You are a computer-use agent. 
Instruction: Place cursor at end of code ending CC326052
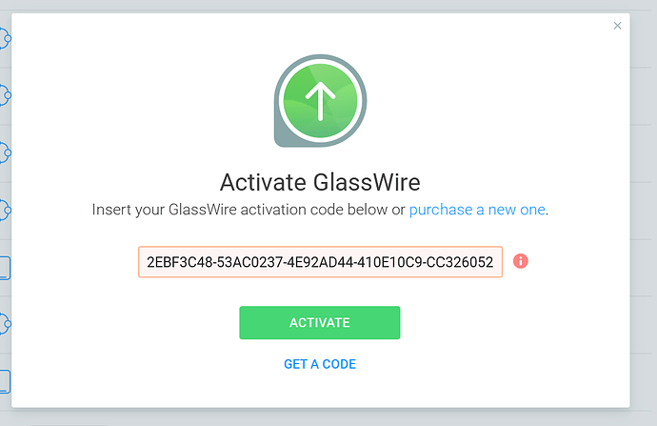click(497, 261)
